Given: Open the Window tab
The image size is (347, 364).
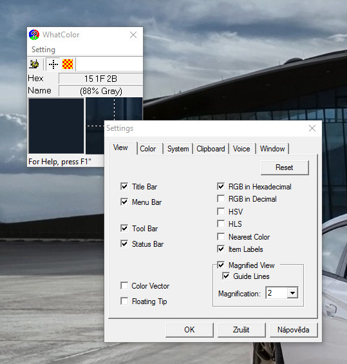Looking at the screenshot, I should 272,149.
